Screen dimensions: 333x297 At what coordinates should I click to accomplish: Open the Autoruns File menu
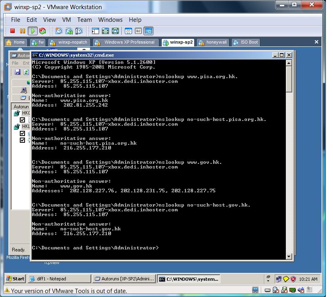pyautogui.click(x=15, y=63)
